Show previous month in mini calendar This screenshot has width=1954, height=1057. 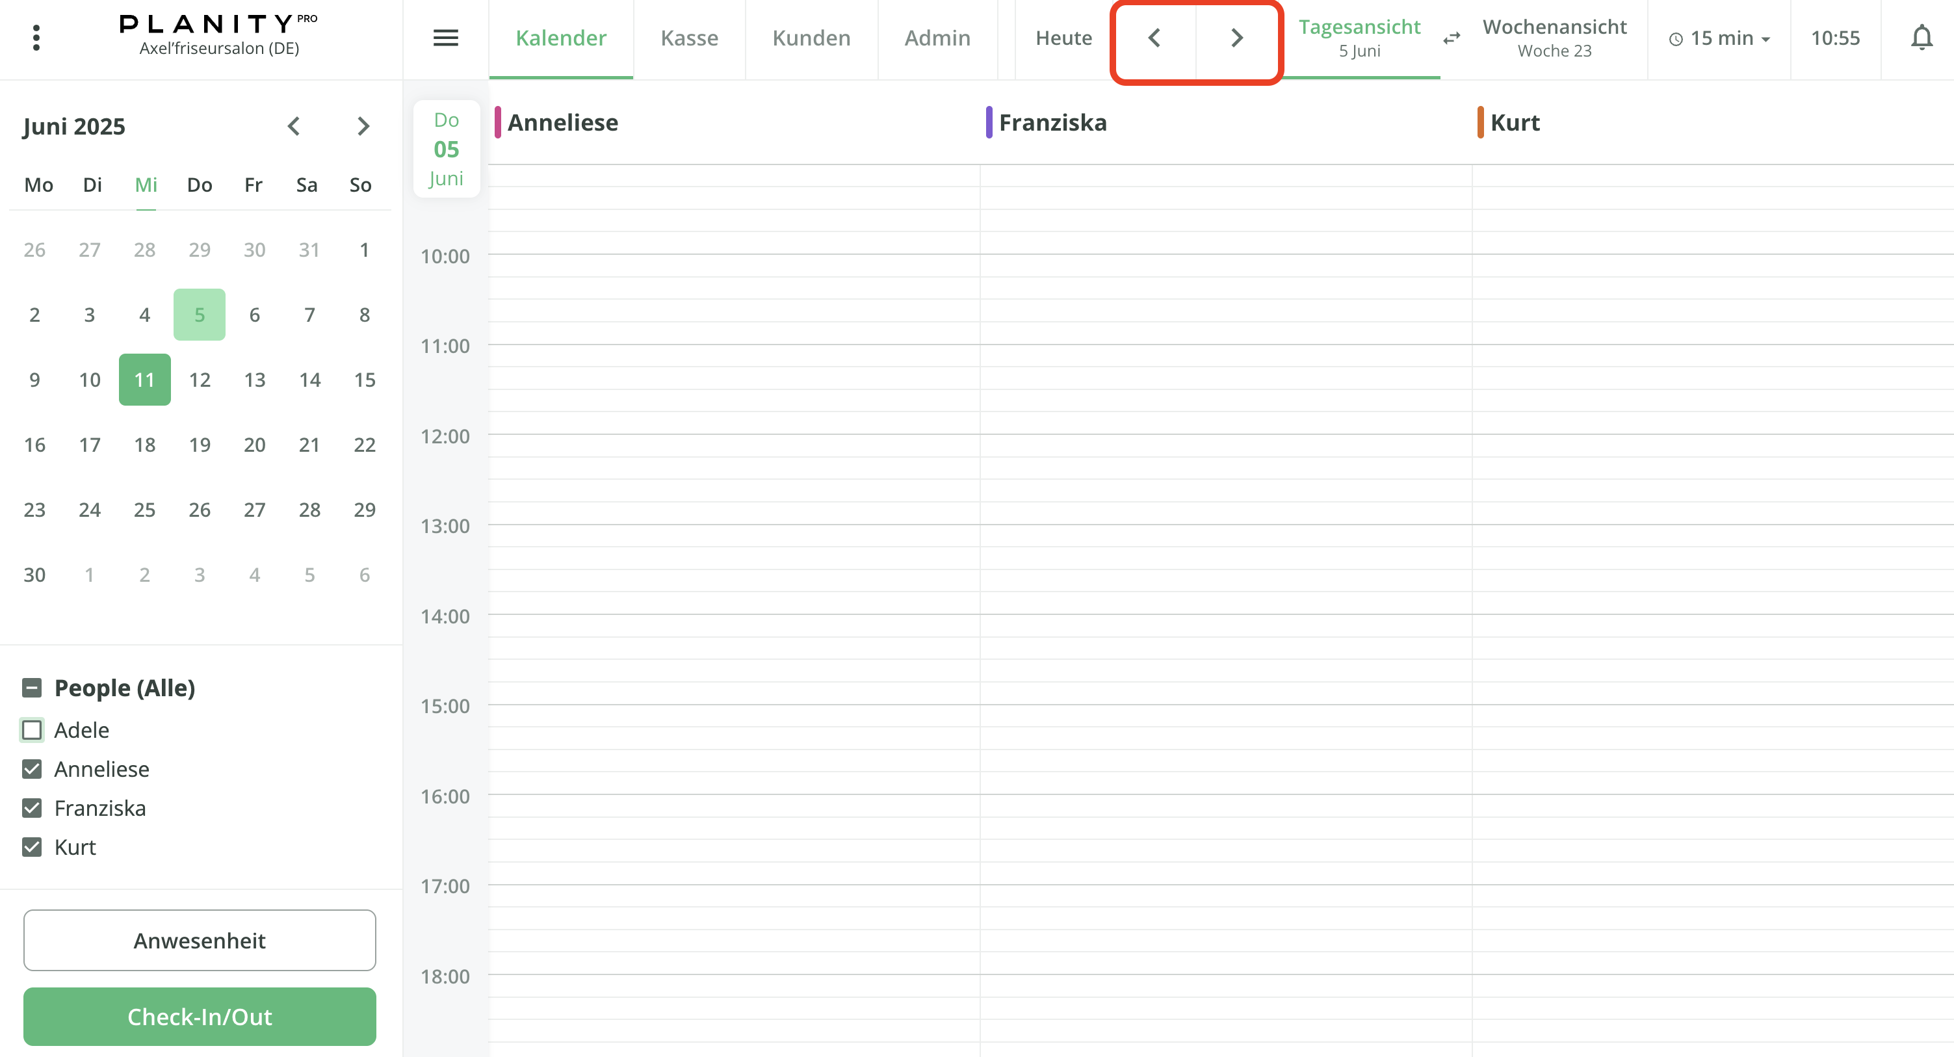(294, 126)
